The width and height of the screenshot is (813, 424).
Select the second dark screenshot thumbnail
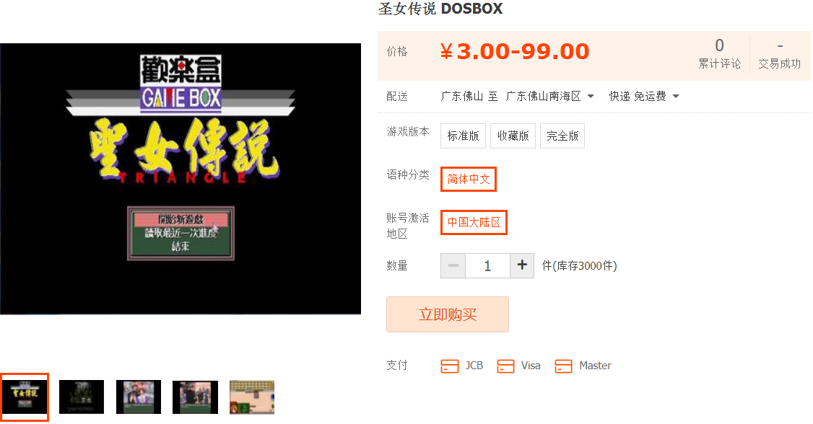[x=82, y=397]
